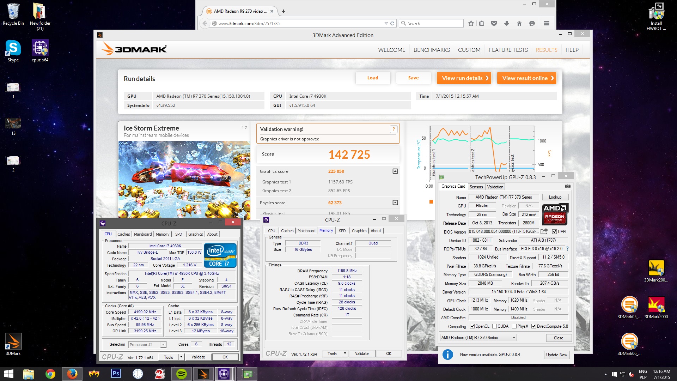Open the Validation tab in GPU-Z
Image resolution: width=677 pixels, height=381 pixels.
coord(495,187)
